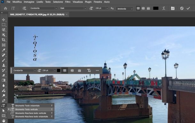Viewport: 195px width, 123px height.
Task: Select the Object Selection tool
Action: (4, 35)
